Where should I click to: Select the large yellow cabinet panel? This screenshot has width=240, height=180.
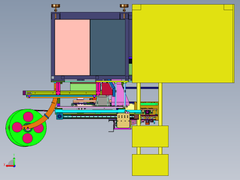point(183,43)
